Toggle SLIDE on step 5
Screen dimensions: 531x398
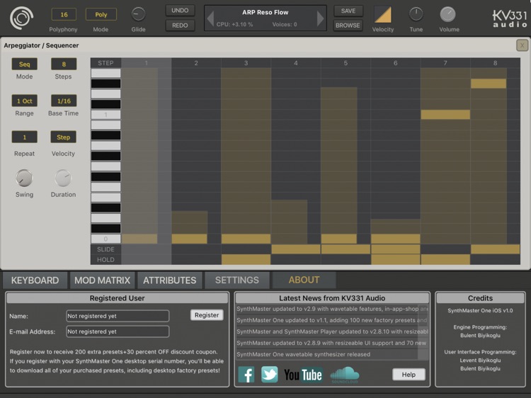tap(346, 249)
